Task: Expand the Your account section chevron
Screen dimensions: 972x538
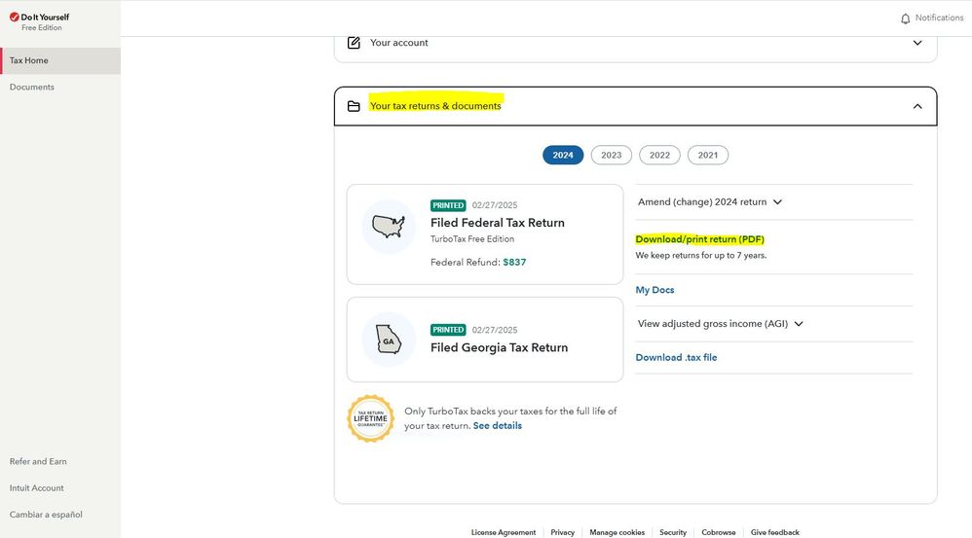Action: 916,43
